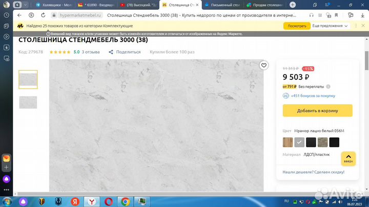Open new tab with plus button
The height and width of the screenshot is (207, 369).
[x=293, y=5]
